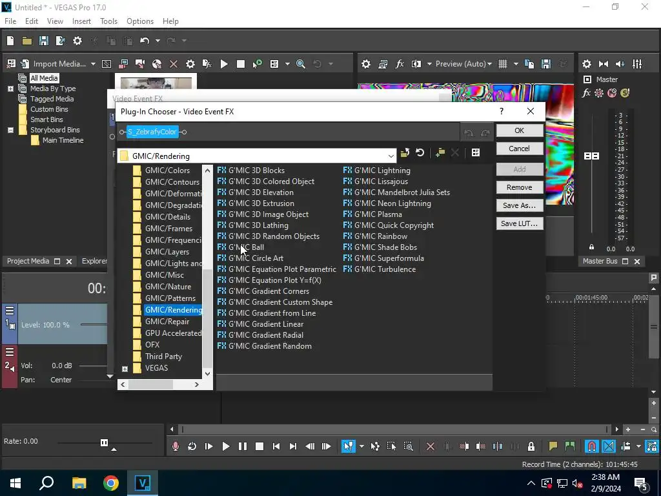Viewport: 661px width, 496px height.
Task: Save preview snapshot to file
Action: click(x=546, y=64)
